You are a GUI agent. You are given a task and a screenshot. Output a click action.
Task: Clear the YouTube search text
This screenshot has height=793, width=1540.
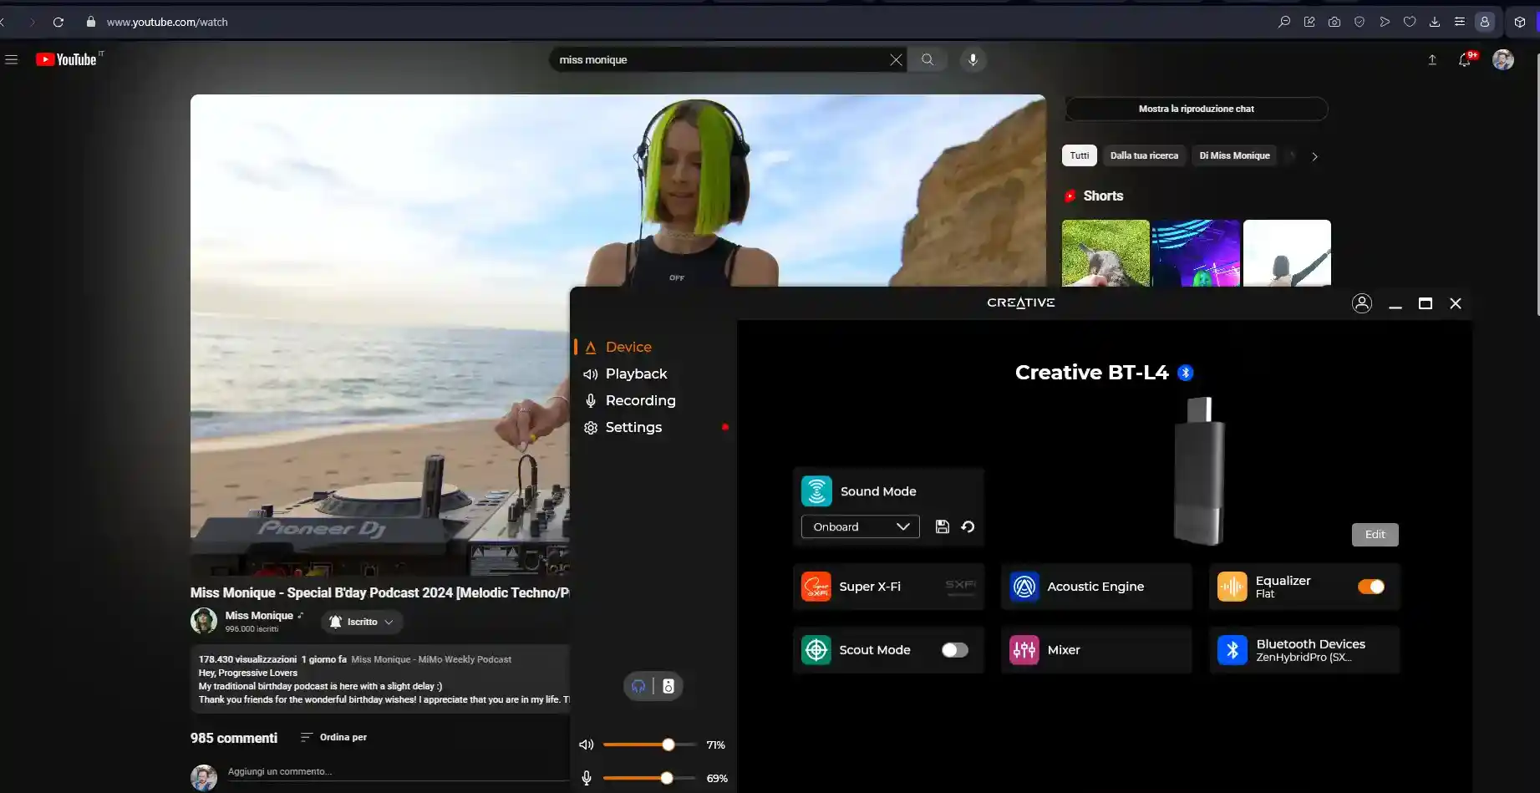pyautogui.click(x=896, y=59)
